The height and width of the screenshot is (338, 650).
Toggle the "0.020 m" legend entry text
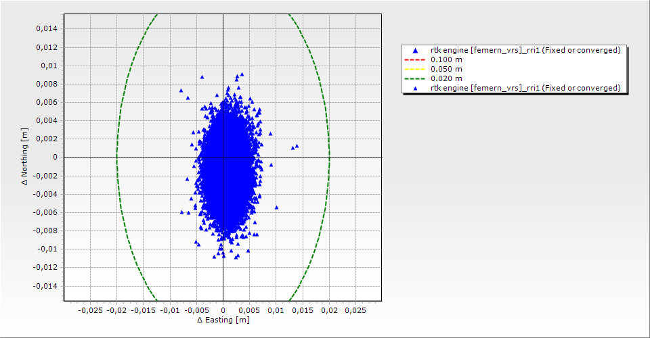click(x=446, y=78)
